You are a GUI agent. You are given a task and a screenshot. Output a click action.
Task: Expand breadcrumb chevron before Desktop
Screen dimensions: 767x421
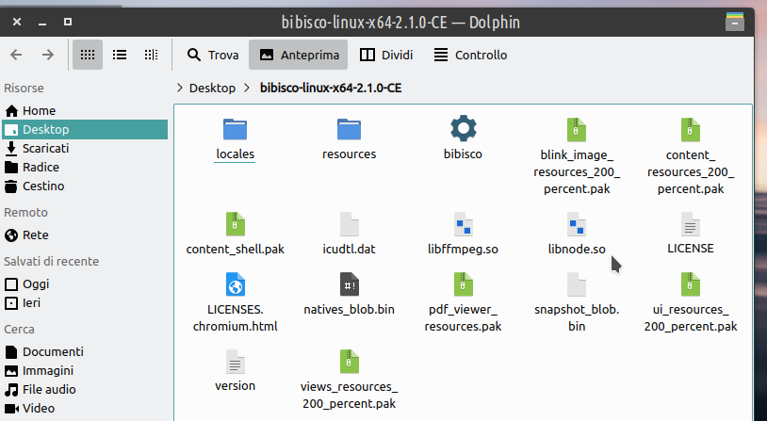(x=180, y=88)
